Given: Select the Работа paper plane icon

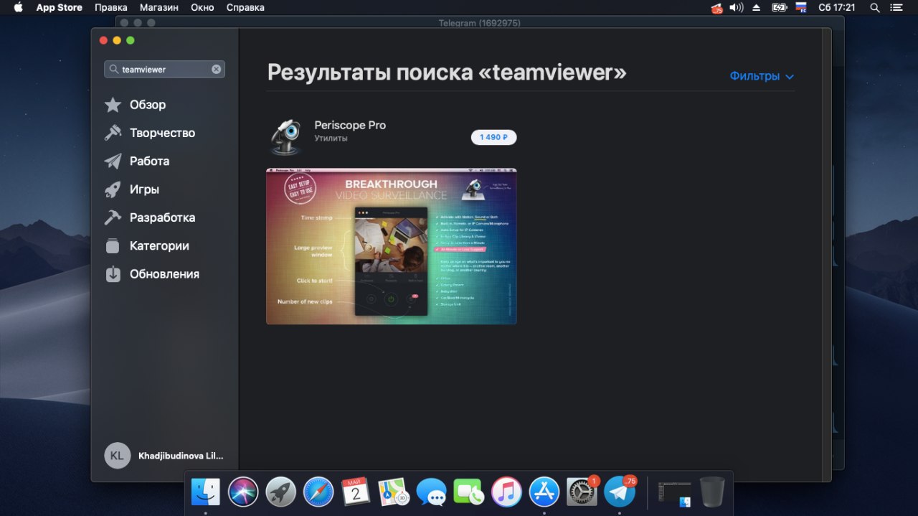Looking at the screenshot, I should (x=113, y=161).
